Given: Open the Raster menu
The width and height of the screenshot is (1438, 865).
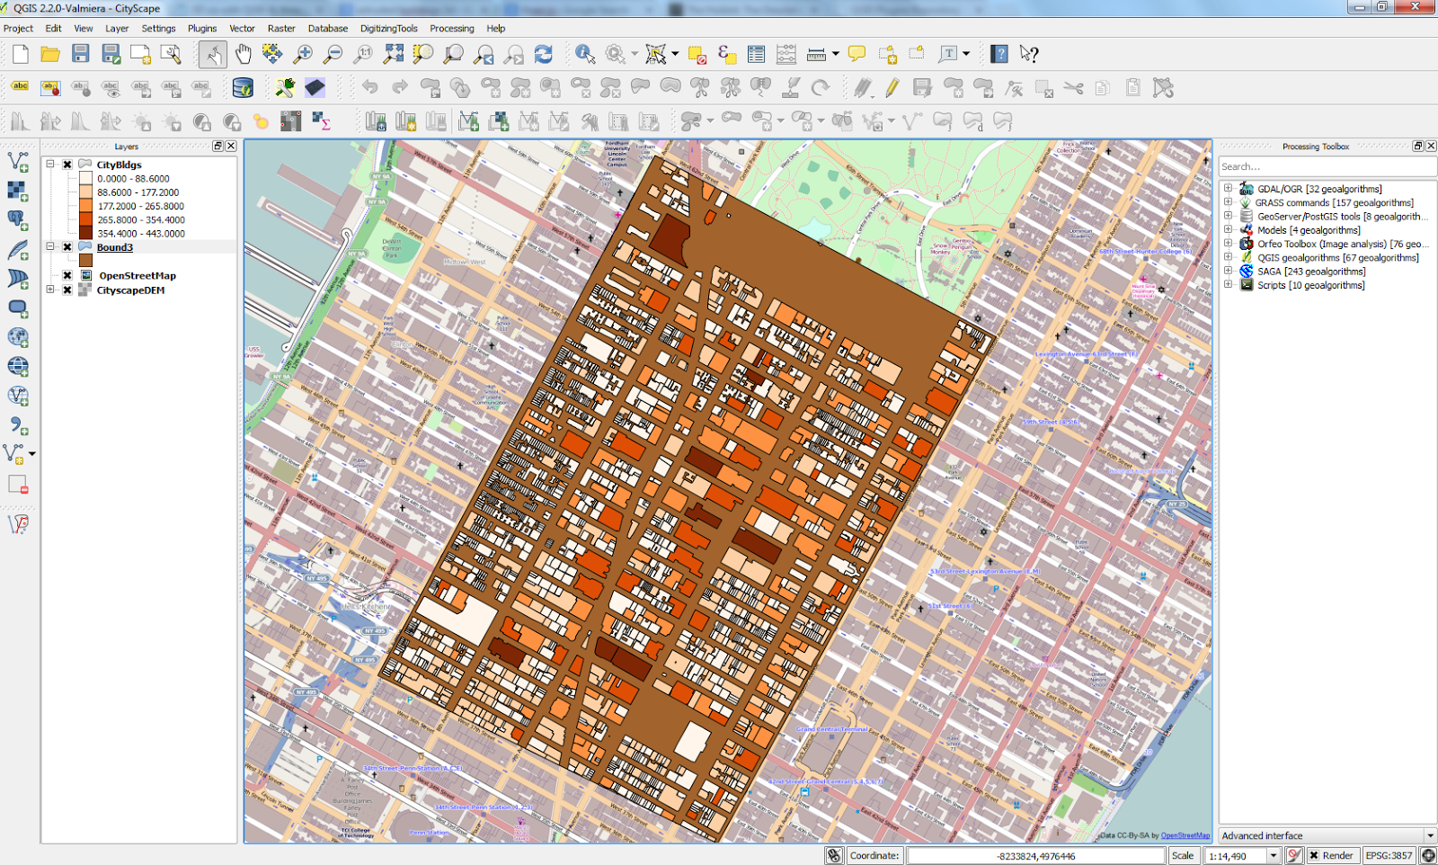Looking at the screenshot, I should pyautogui.click(x=281, y=28).
